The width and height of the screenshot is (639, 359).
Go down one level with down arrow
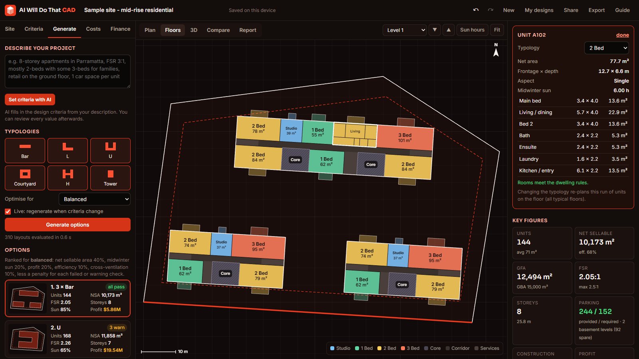click(x=435, y=30)
